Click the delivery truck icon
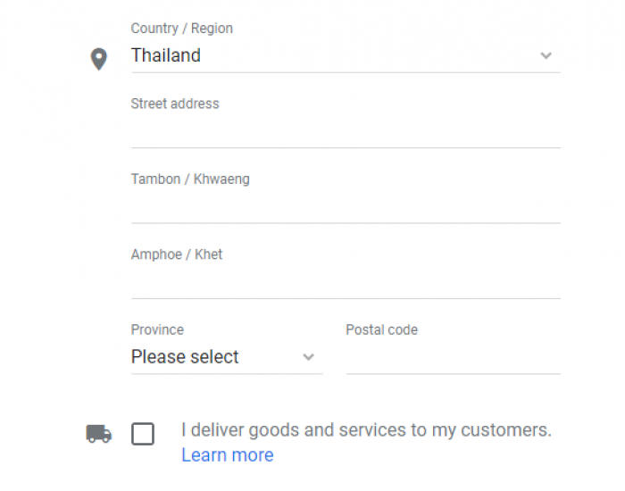The image size is (625, 491). pyautogui.click(x=99, y=434)
